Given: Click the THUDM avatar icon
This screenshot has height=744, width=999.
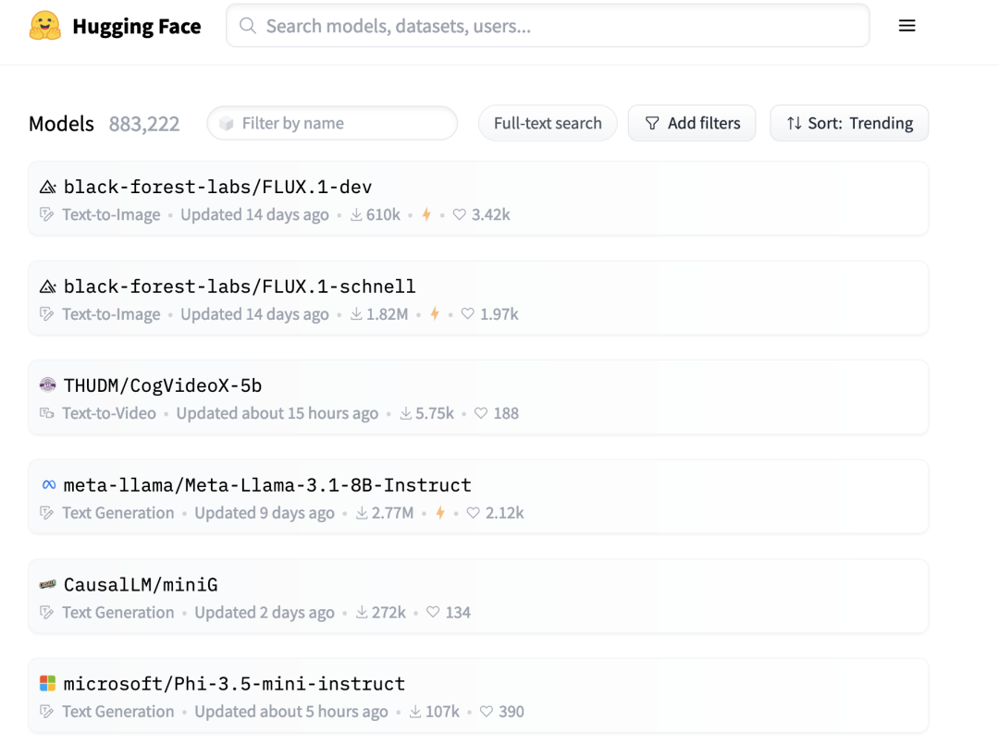Looking at the screenshot, I should click(48, 385).
